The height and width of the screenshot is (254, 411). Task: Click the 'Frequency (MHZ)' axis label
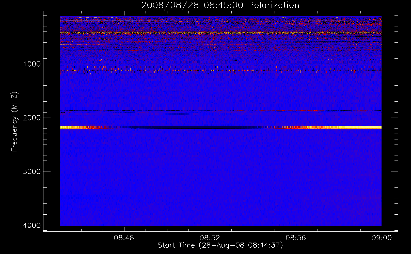[14, 122]
